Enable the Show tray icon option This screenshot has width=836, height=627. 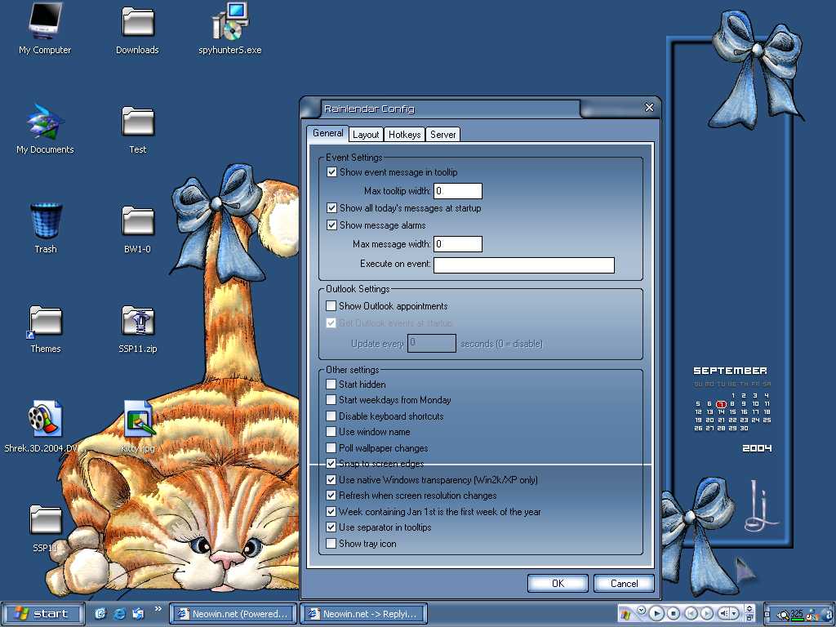331,544
